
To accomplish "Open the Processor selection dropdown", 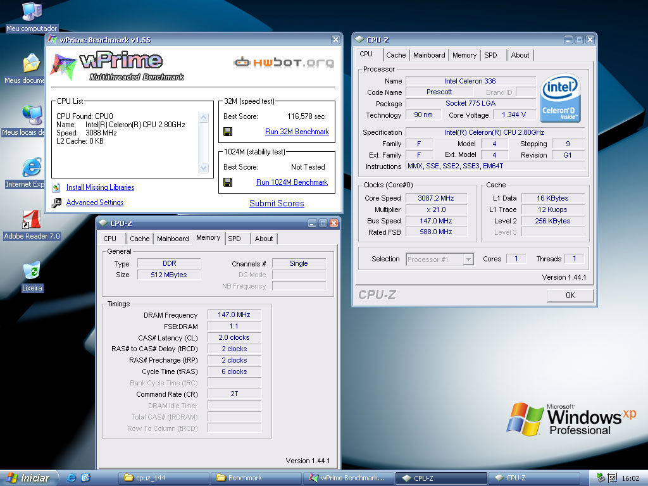I will tap(468, 259).
